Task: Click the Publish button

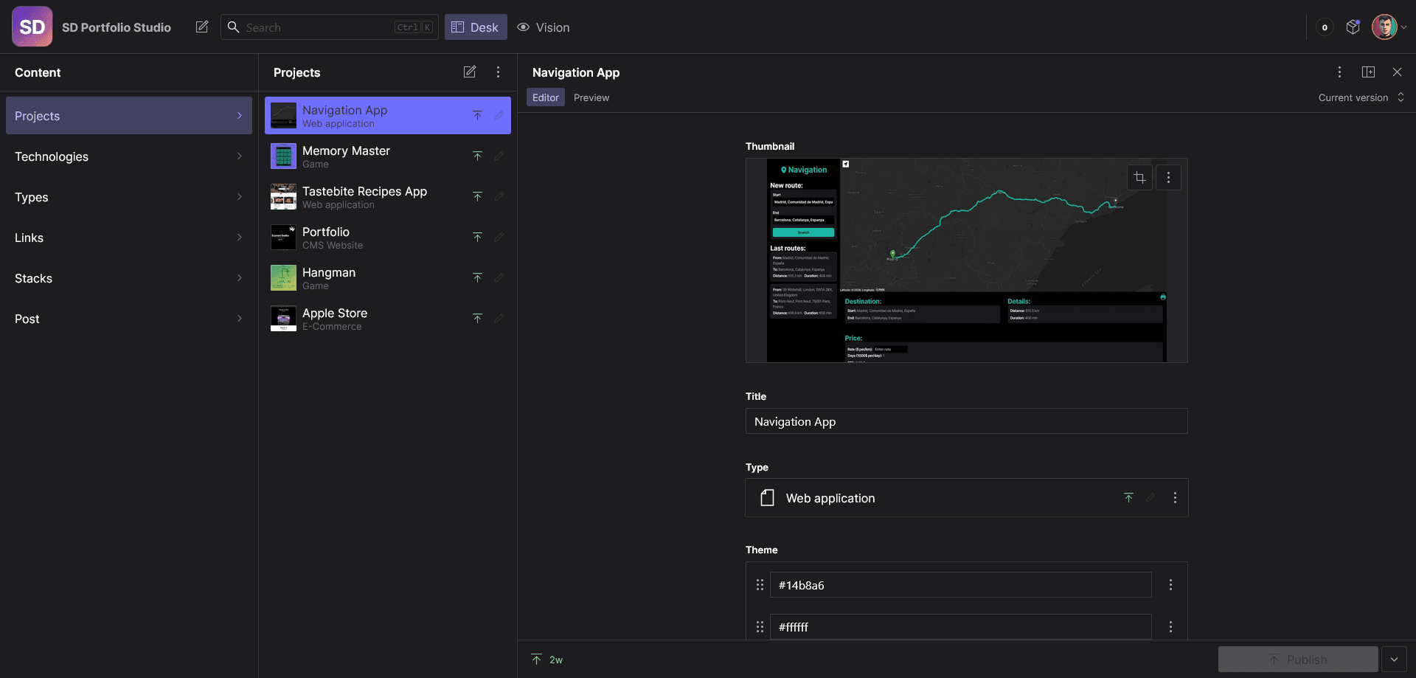Action: (1297, 659)
